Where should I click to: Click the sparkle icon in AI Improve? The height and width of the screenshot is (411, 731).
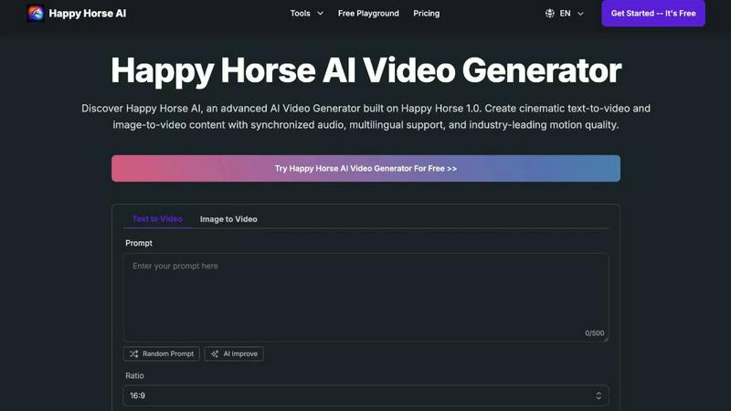coord(215,353)
